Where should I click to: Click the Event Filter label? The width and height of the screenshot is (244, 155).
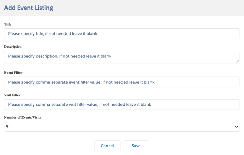coord(13,72)
